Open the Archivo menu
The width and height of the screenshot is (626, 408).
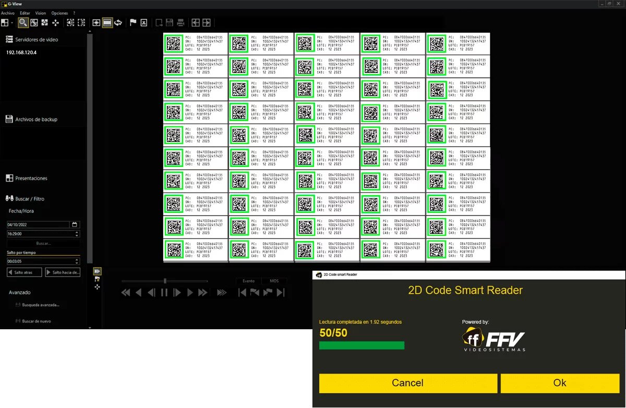click(8, 13)
